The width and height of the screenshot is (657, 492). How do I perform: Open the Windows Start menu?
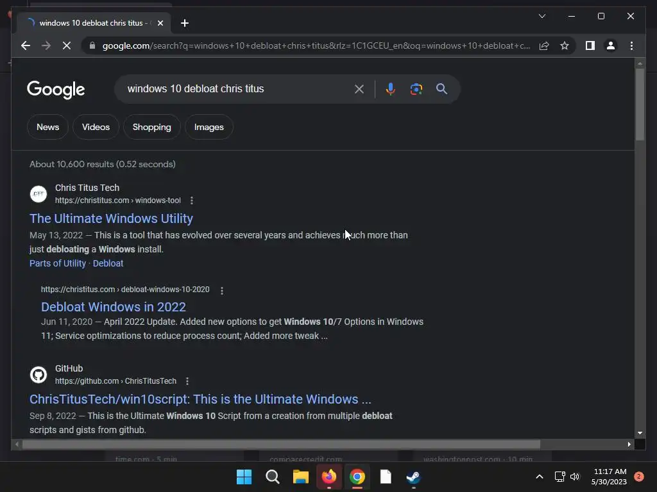click(244, 477)
